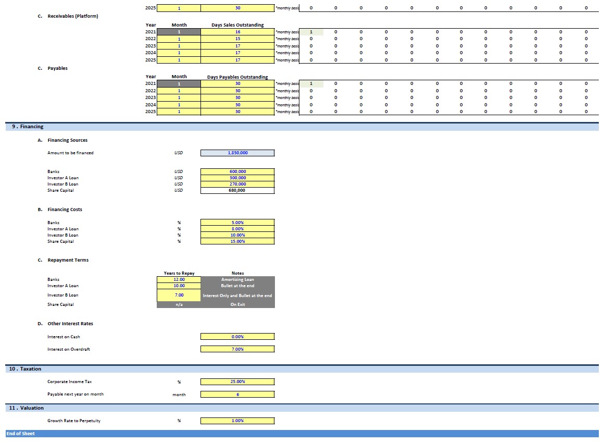Select the Interest on Overdraft cell 7.00%
Screen dimensions: 603x443
coord(237,349)
